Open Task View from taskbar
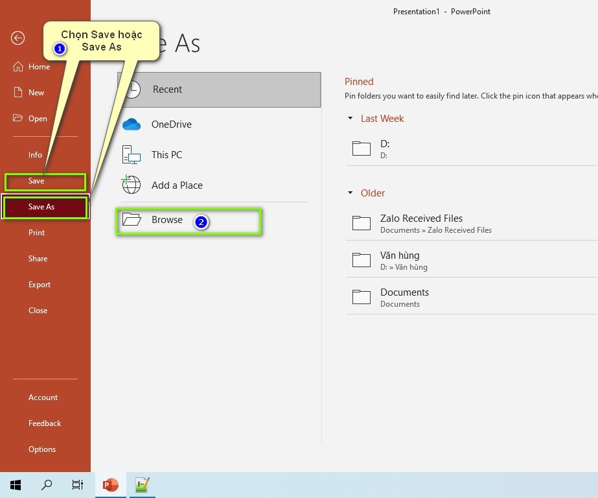 (x=78, y=485)
